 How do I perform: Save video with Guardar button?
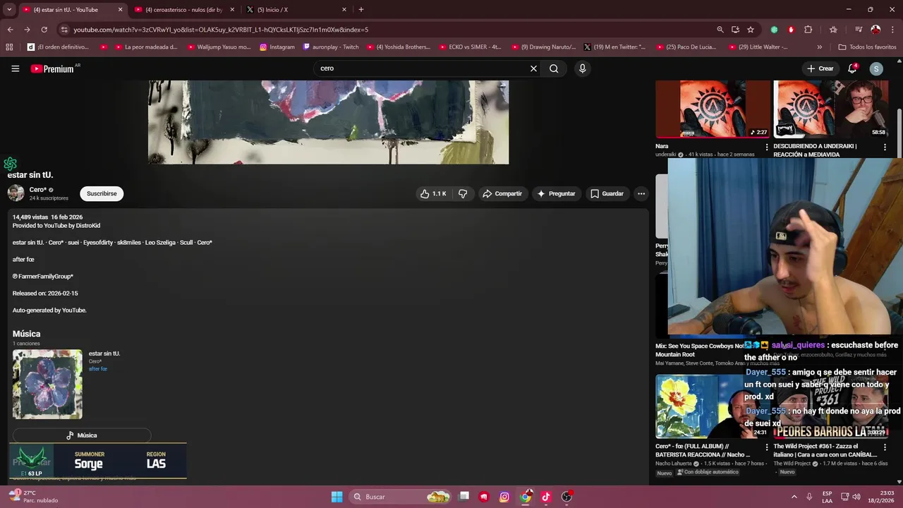coord(607,193)
